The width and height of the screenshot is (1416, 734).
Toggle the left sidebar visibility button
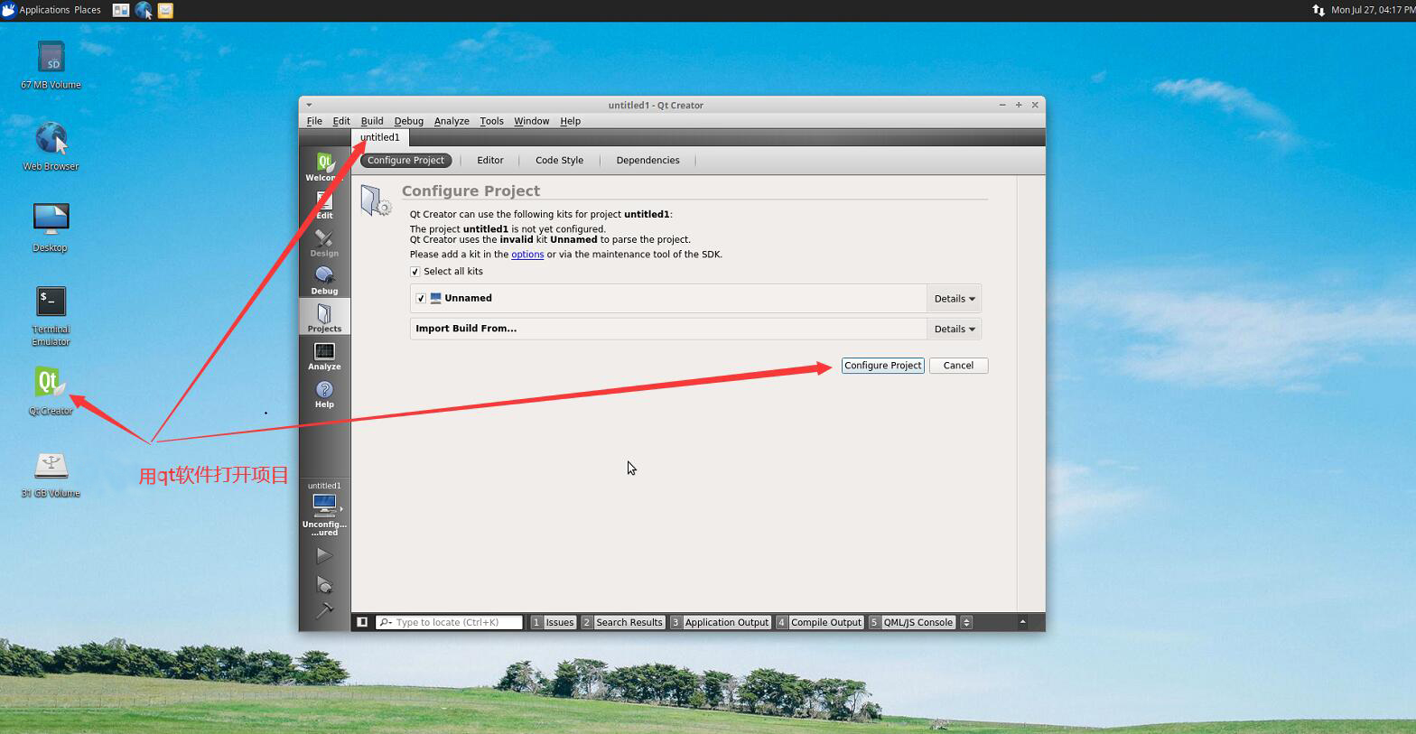pos(362,622)
